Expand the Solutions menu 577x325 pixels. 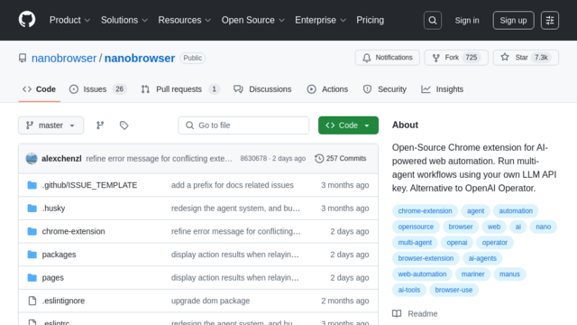pos(124,20)
